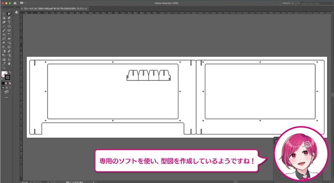Select the Paintbrush tool

4,30
